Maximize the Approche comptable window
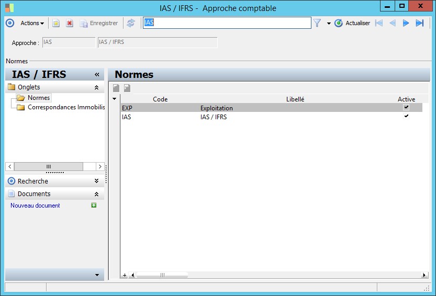Image resolution: width=436 pixels, height=296 pixels. click(402, 6)
